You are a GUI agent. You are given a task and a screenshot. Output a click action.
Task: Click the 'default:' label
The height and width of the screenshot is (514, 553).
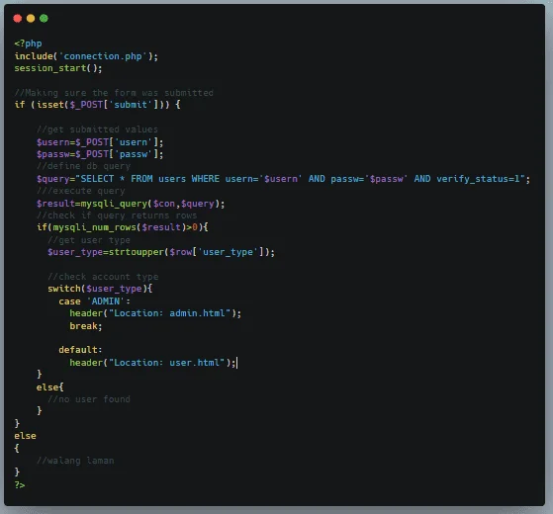(80, 350)
